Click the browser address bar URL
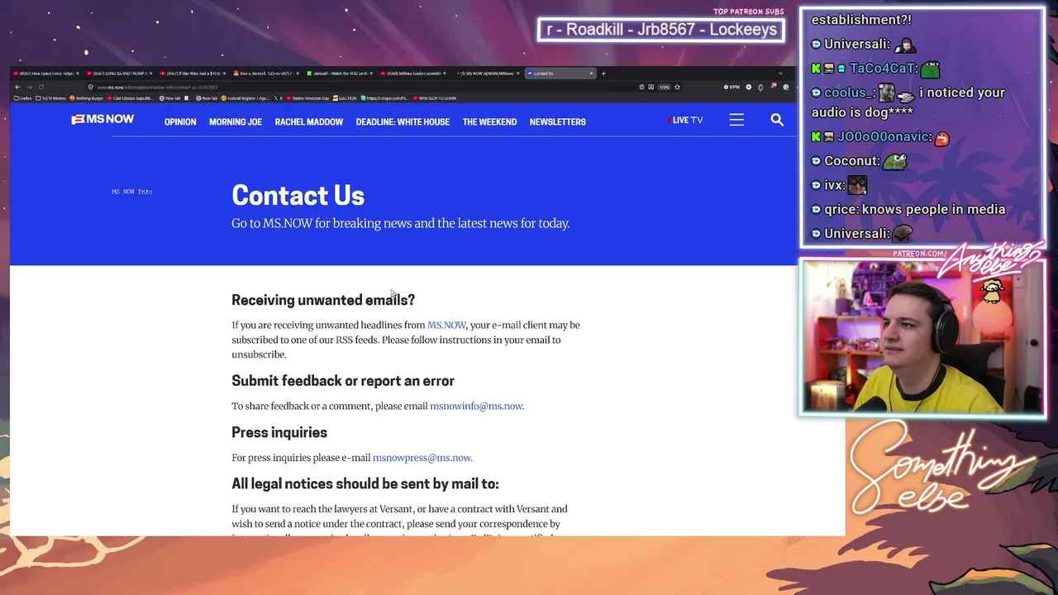Viewport: 1058px width, 595px height. [x=157, y=87]
